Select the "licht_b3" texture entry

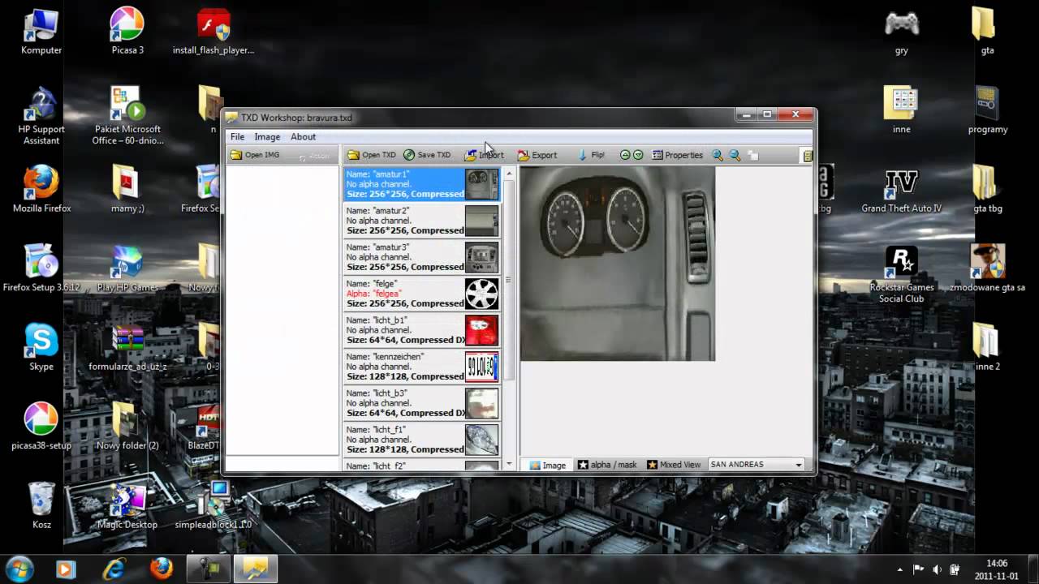422,403
